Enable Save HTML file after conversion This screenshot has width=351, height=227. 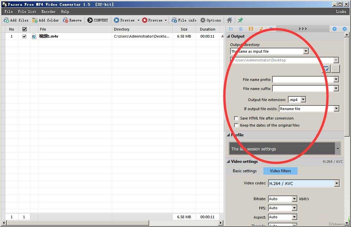236,118
